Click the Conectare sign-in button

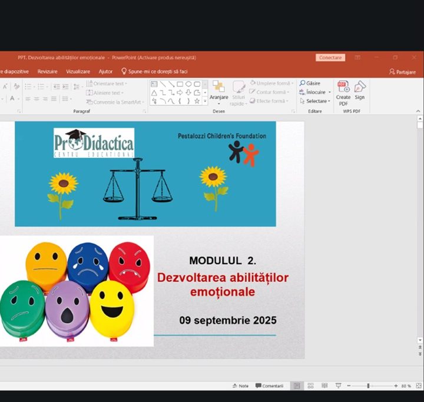click(330, 58)
